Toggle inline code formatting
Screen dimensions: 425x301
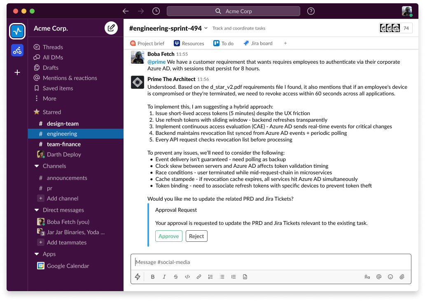point(187,277)
